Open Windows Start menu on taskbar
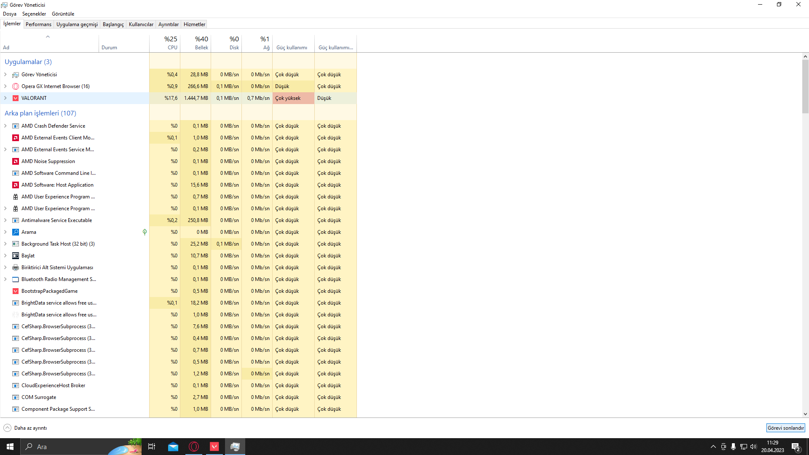 tap(10, 447)
